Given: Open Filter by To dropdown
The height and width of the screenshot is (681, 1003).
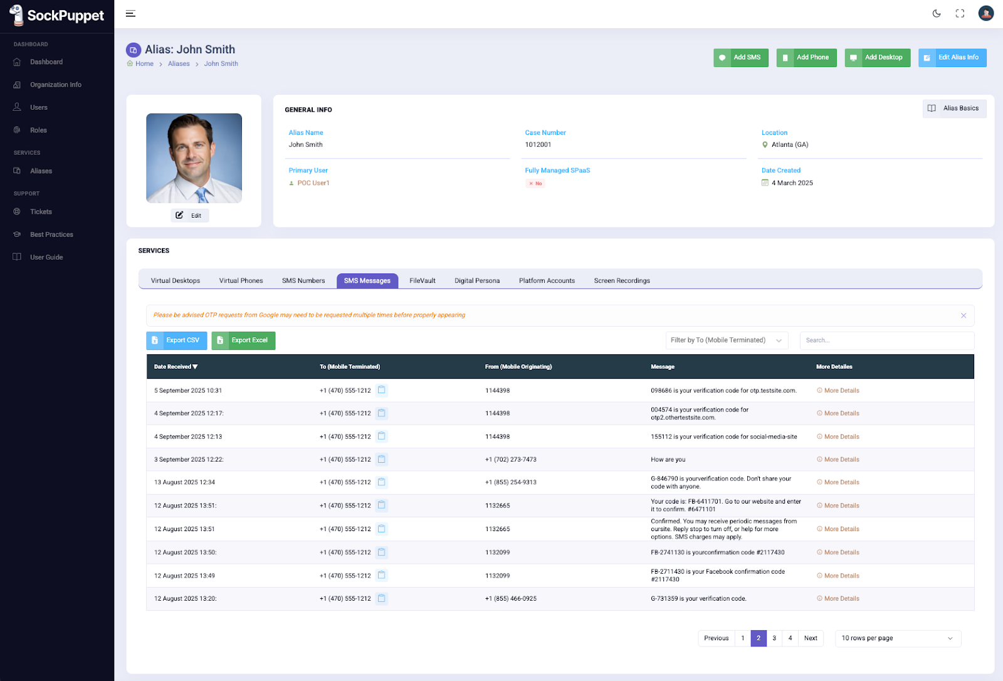Looking at the screenshot, I should pyautogui.click(x=726, y=340).
